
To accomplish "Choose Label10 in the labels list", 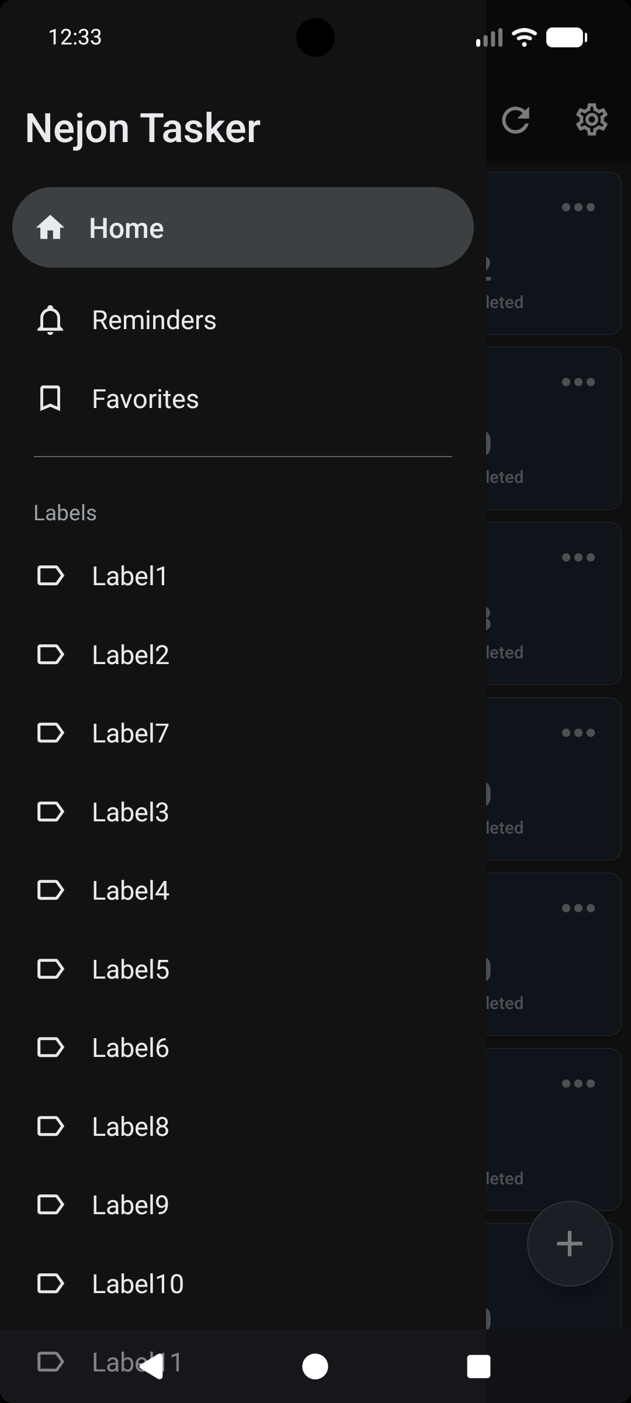I will click(138, 1284).
